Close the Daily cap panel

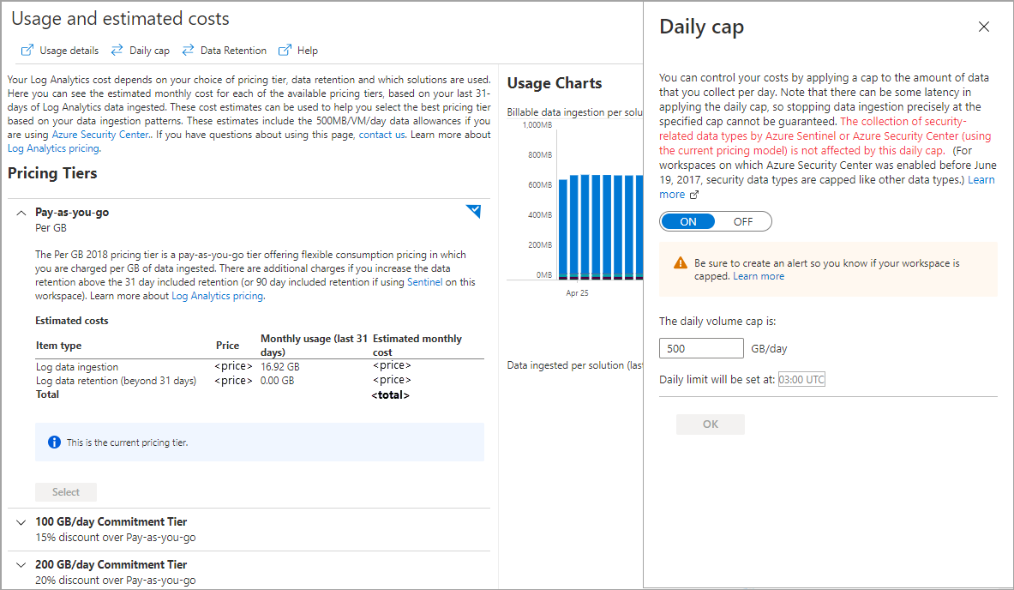[984, 27]
